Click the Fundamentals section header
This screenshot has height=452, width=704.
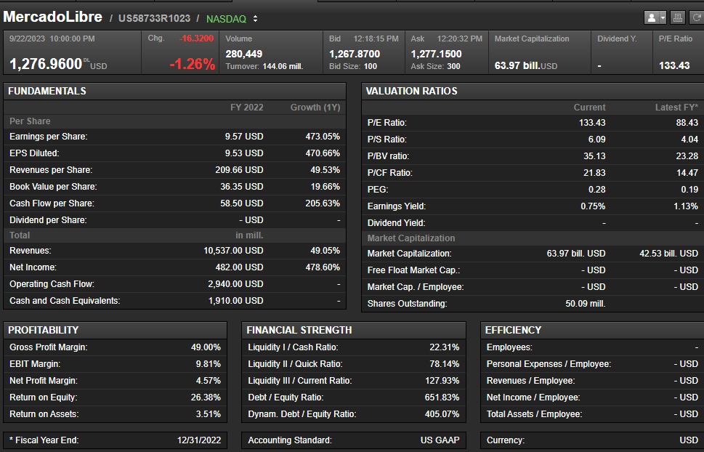tap(47, 91)
